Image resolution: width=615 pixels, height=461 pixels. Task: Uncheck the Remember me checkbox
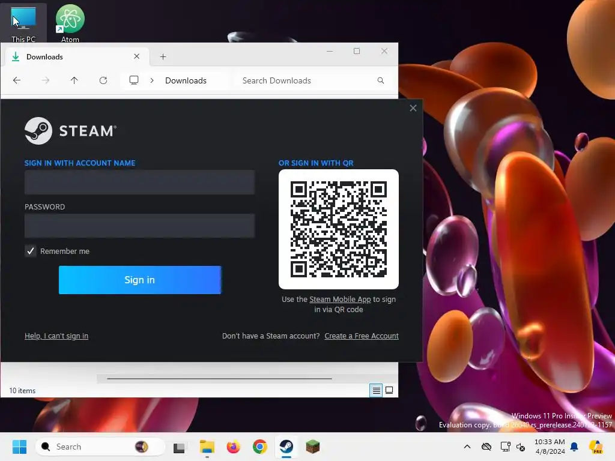coord(30,252)
